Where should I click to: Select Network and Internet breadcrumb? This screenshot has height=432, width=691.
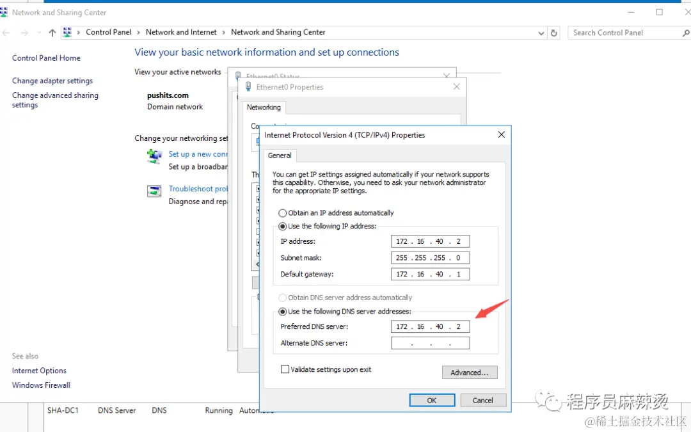tap(181, 32)
